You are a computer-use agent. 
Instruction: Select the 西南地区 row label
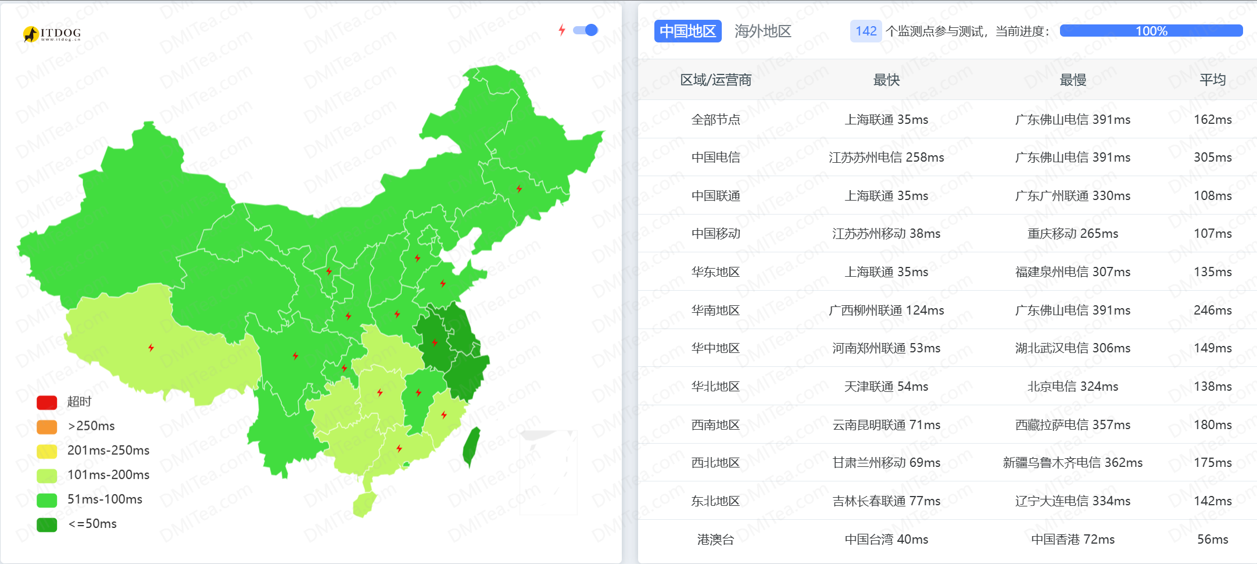pos(715,425)
